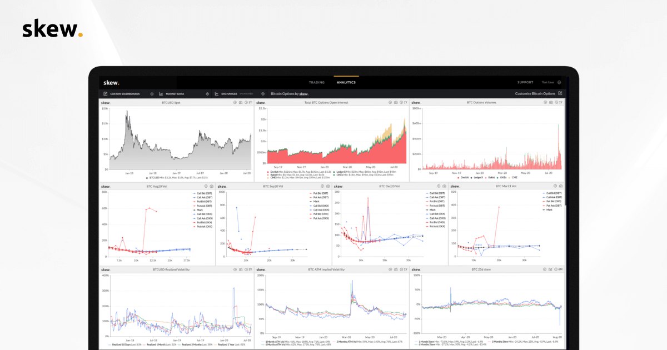667x350 pixels.
Task: Open the 3Y time range selector on BTCUSD Spot
Action: pyautogui.click(x=248, y=102)
